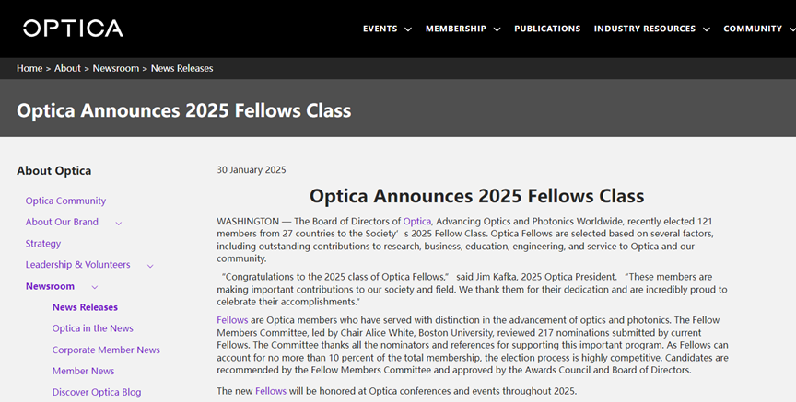Image resolution: width=796 pixels, height=402 pixels.
Task: Go to the Home breadcrumb link
Action: point(29,68)
